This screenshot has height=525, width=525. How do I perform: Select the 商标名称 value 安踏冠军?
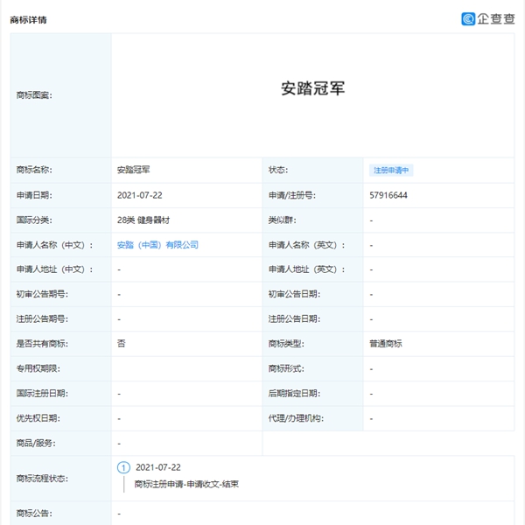133,170
